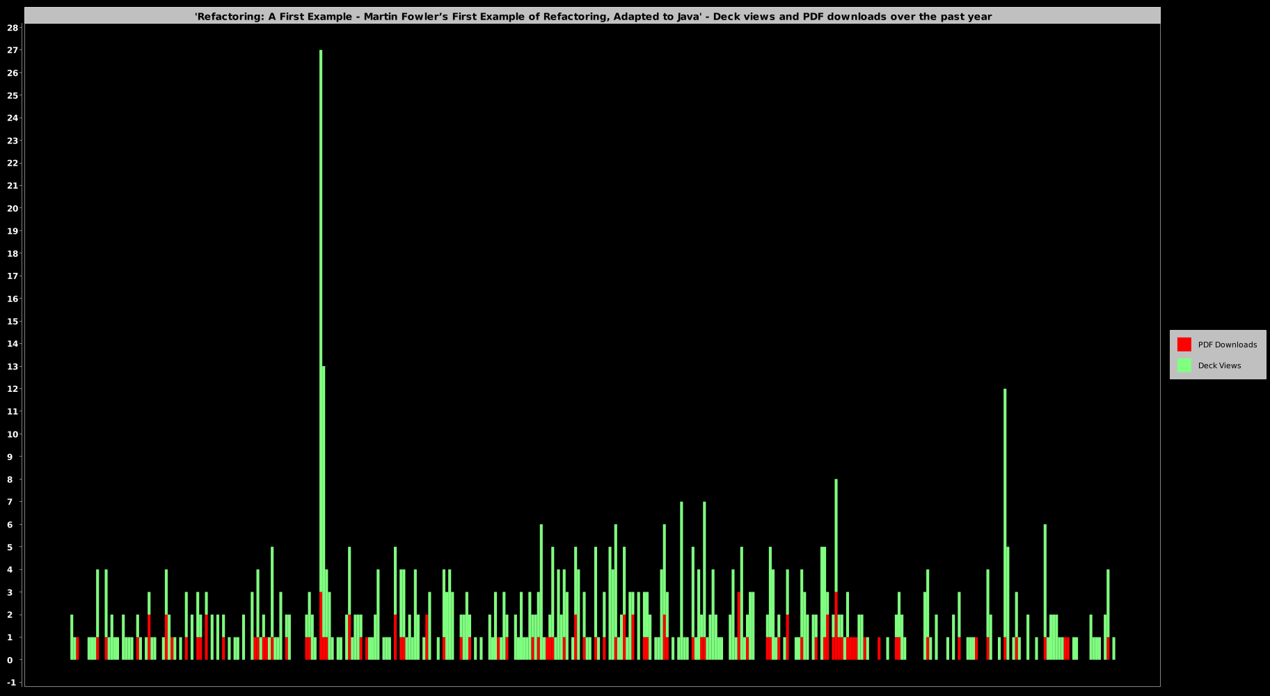Click the y-axis label 16
This screenshot has width=1270, height=696.
point(13,299)
